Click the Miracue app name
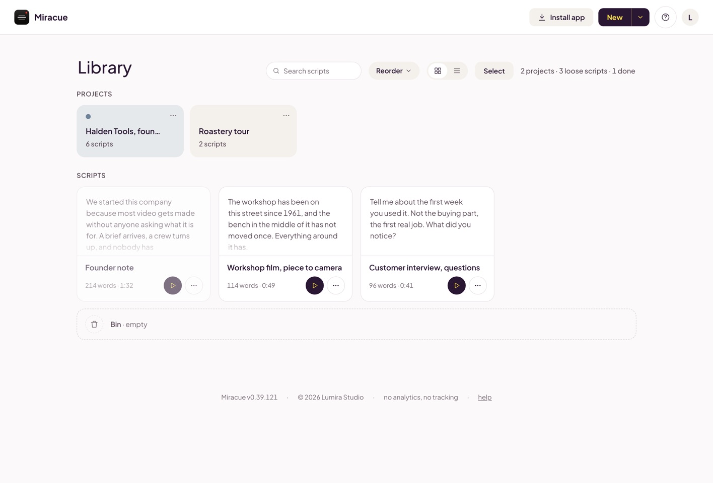Screen dimensions: 713x483 (x=51, y=17)
